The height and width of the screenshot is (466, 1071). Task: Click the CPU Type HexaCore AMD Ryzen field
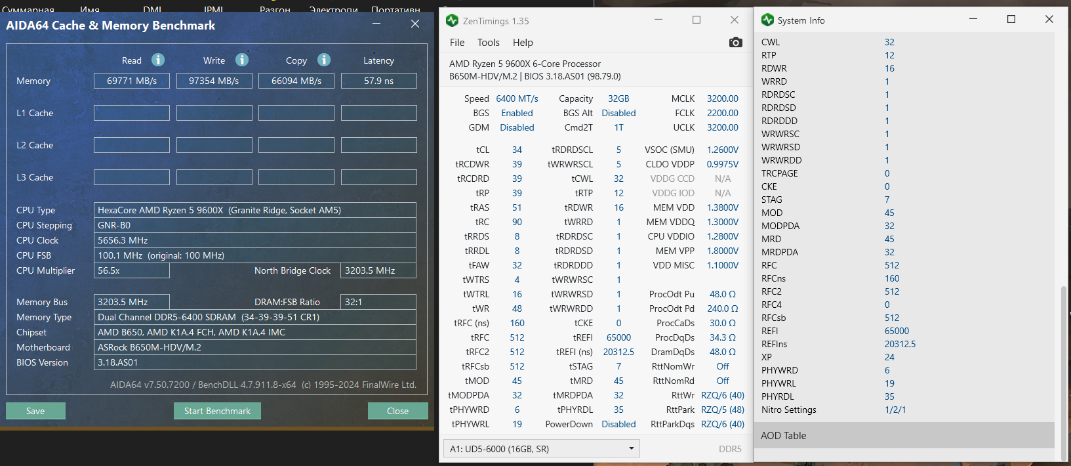[255, 210]
